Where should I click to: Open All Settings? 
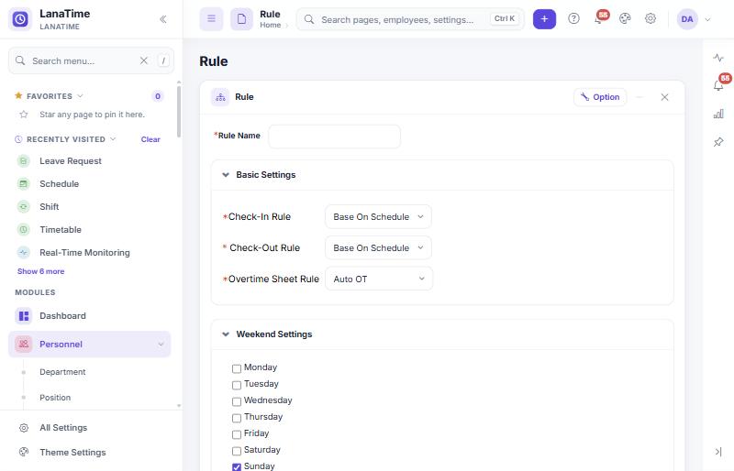click(x=63, y=428)
